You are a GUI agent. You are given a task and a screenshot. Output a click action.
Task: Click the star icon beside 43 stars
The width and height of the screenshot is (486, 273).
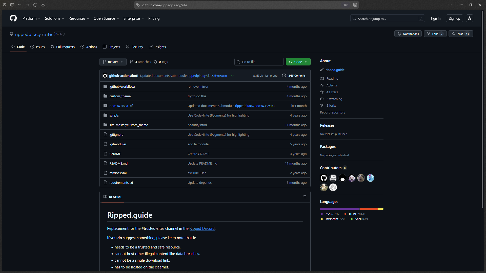click(322, 92)
